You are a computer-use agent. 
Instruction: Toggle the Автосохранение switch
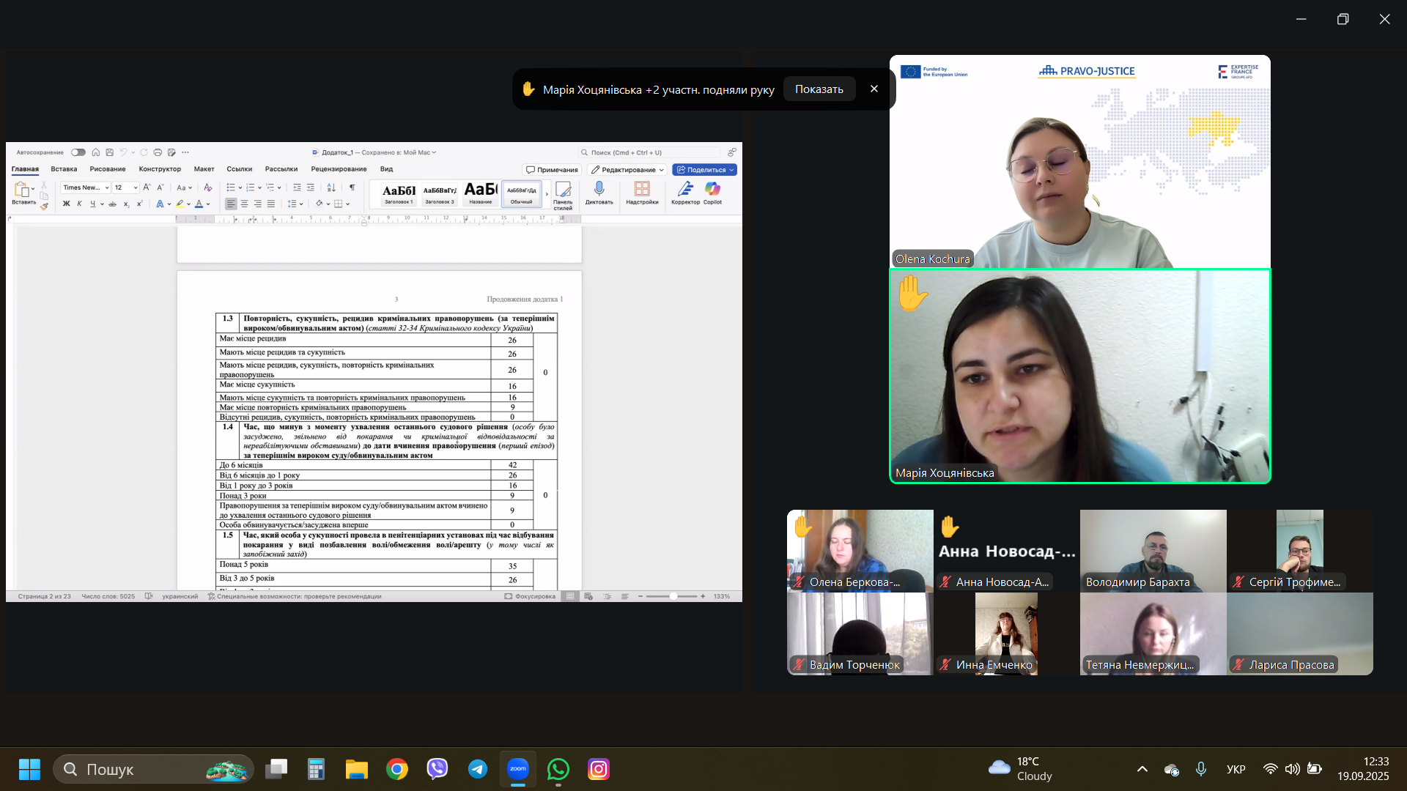click(x=78, y=152)
